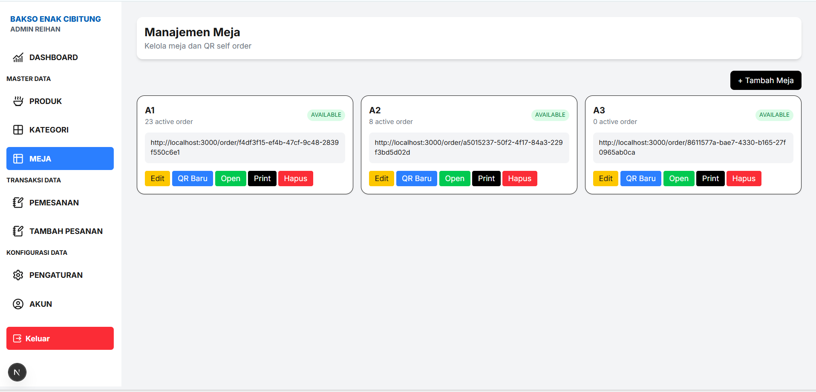Open the Tambah Pesanan menu item
The height and width of the screenshot is (392, 816).
60,231
